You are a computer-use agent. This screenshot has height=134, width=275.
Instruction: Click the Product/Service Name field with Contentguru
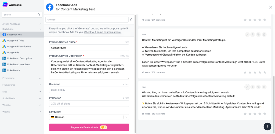click(89, 48)
